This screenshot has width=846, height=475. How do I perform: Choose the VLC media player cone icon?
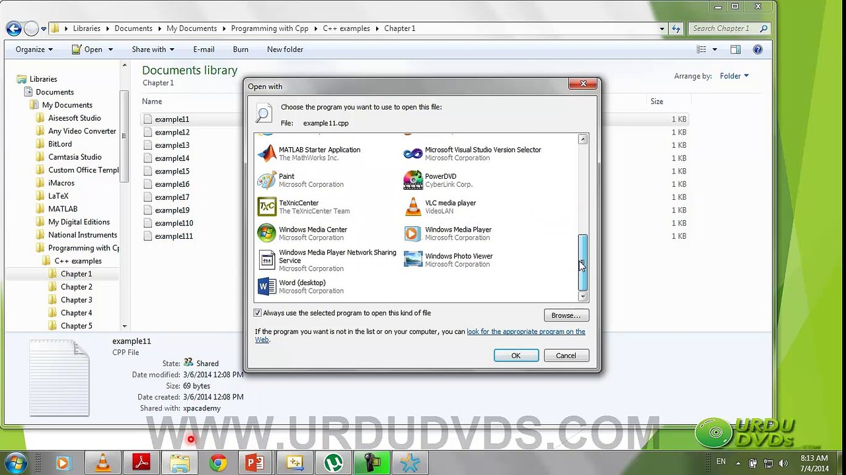pyautogui.click(x=413, y=206)
